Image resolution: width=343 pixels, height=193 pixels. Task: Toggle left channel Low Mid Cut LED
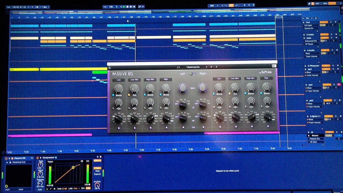129,95
